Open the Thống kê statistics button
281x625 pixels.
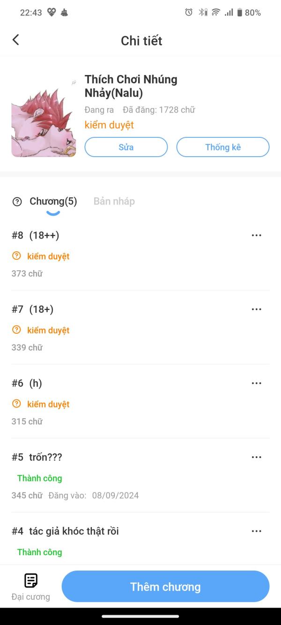coord(223,147)
